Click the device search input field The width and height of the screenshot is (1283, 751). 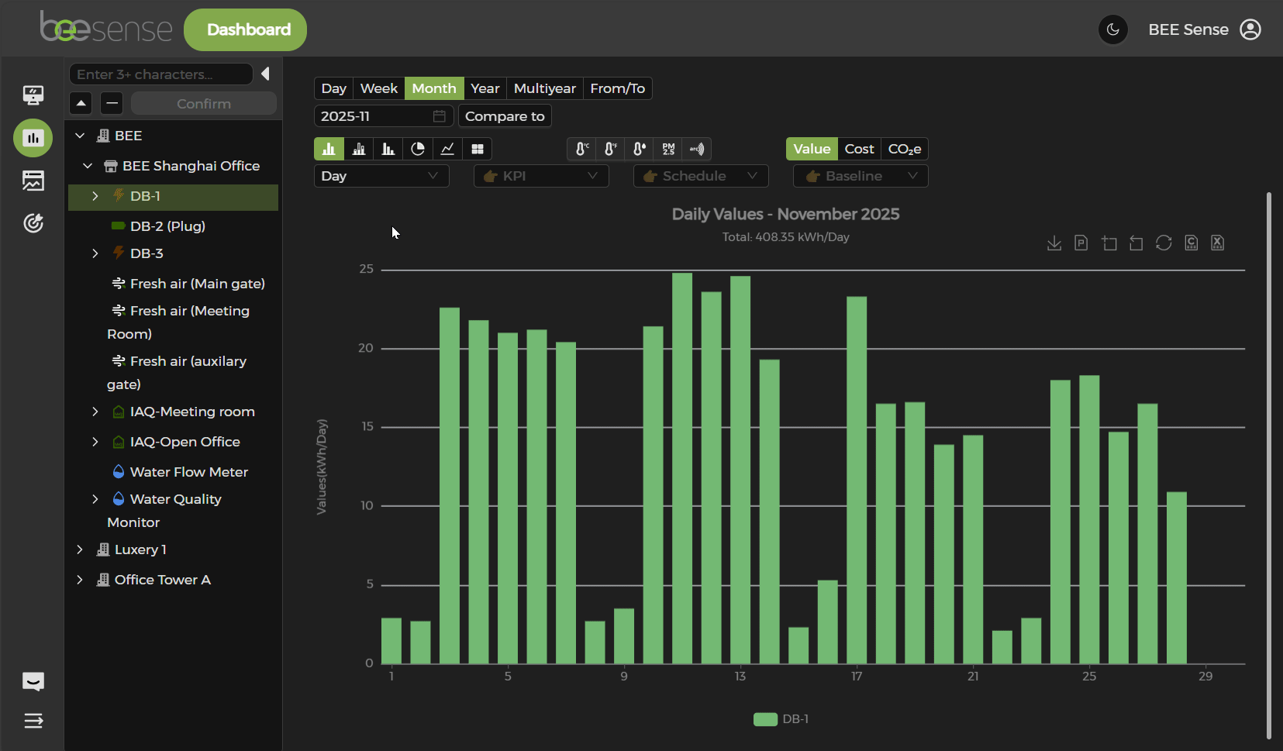point(161,74)
